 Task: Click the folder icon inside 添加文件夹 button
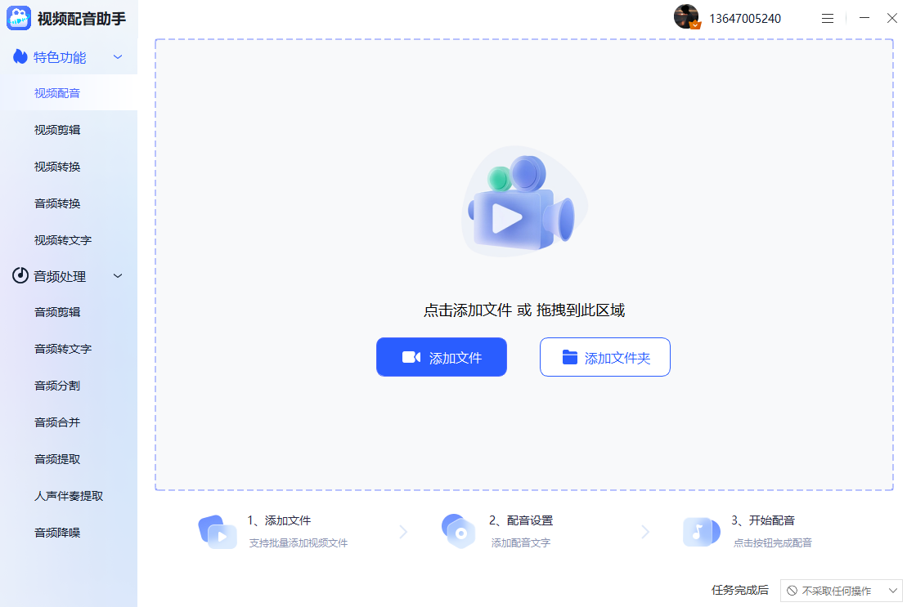(568, 356)
